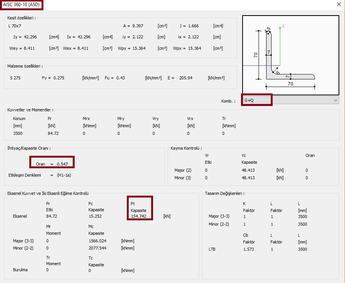Close the AISC 360-10 design dialog
Screen dimensions: 345x283
[x=339, y=5]
